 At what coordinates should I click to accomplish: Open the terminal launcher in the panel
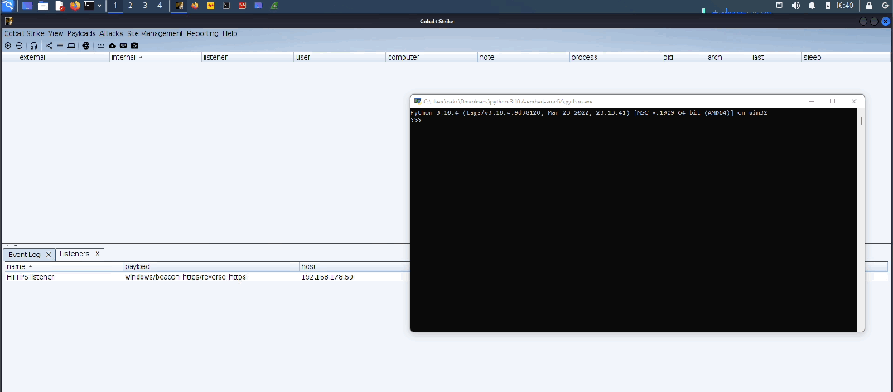tap(89, 6)
